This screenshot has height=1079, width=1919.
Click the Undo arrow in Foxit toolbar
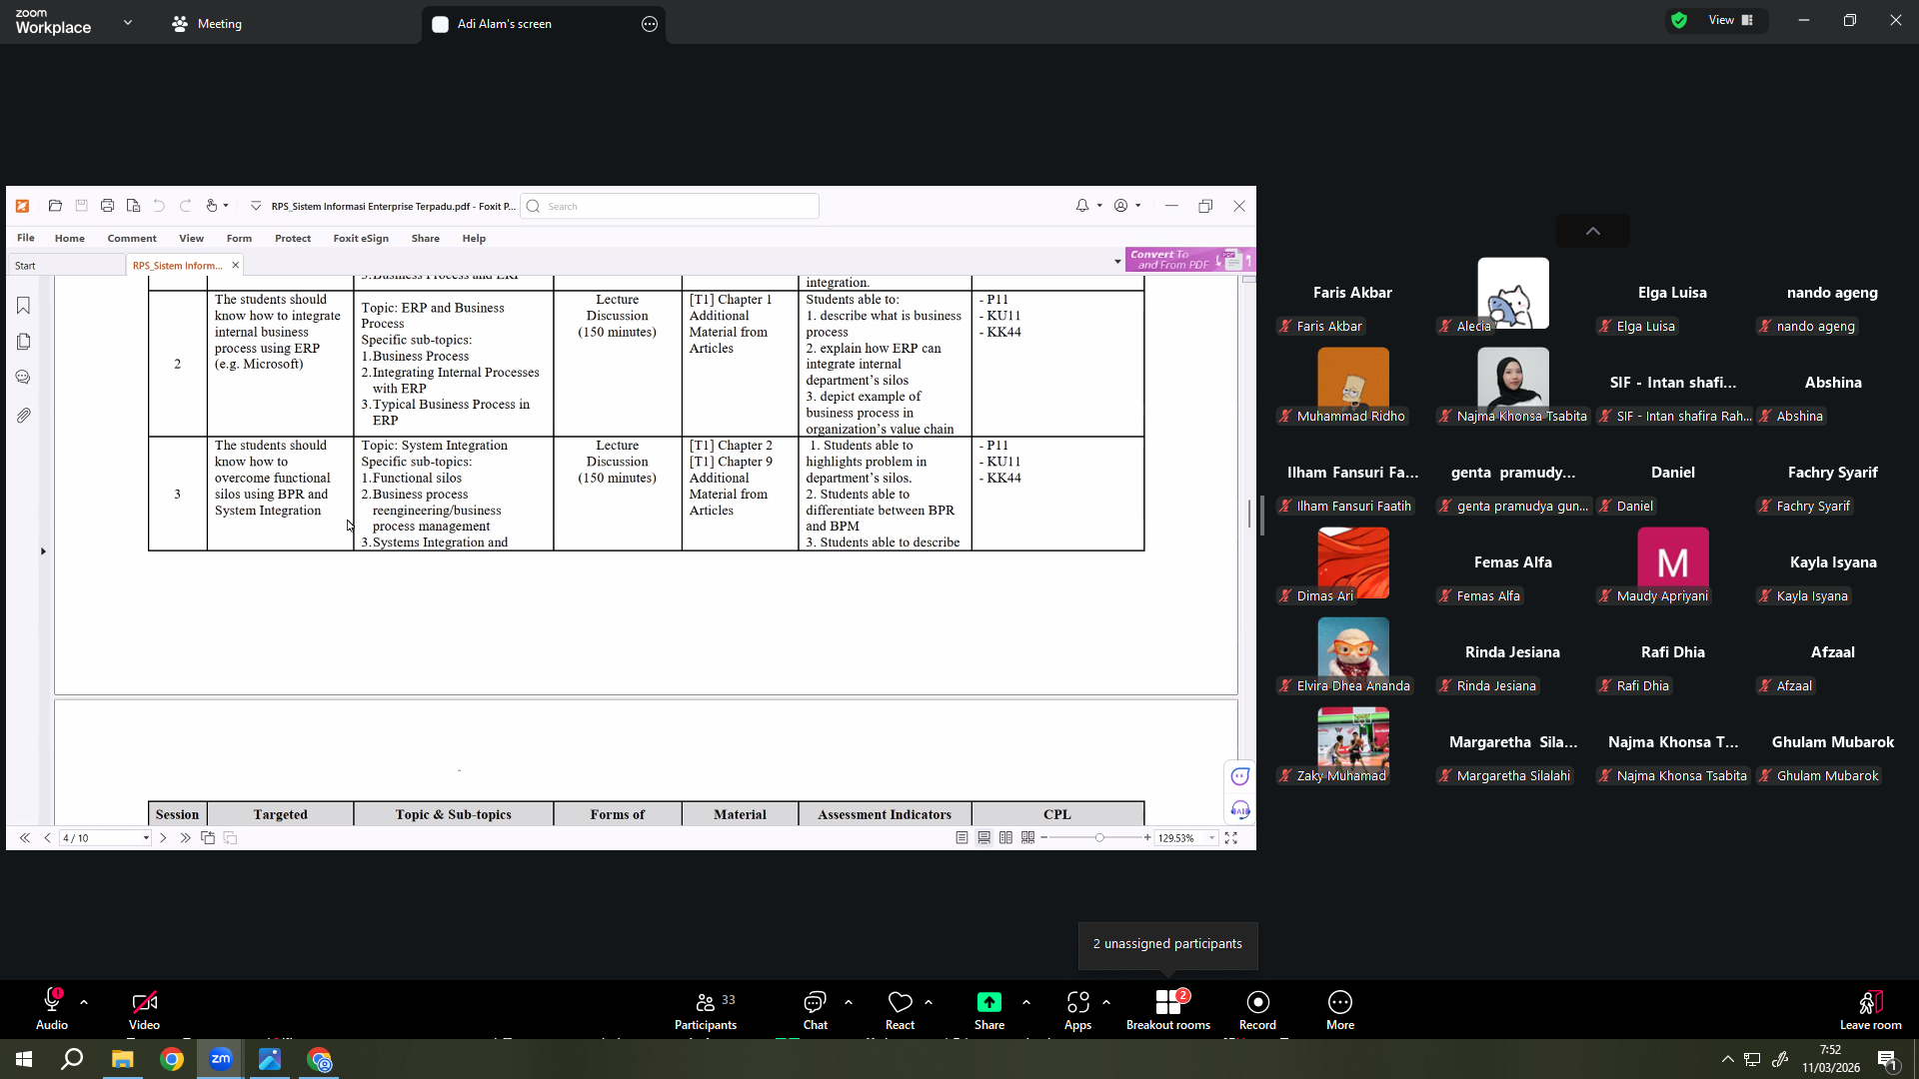coord(159,206)
